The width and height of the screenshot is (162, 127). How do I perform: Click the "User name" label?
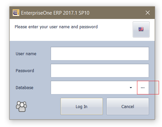(x=26, y=54)
